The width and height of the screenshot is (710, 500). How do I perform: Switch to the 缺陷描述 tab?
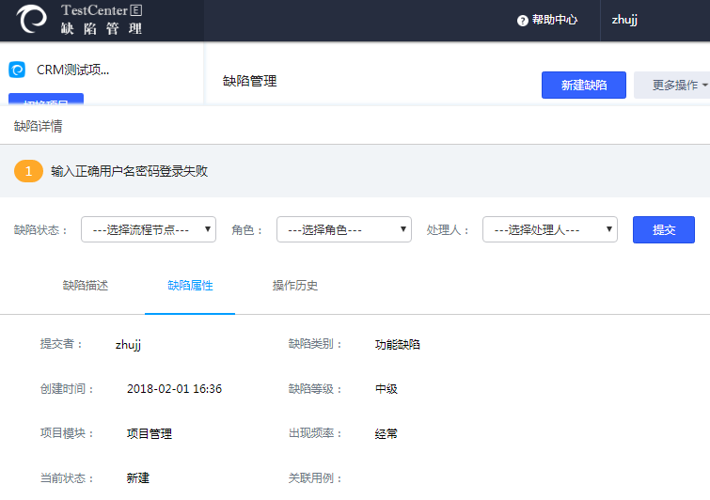click(x=86, y=286)
